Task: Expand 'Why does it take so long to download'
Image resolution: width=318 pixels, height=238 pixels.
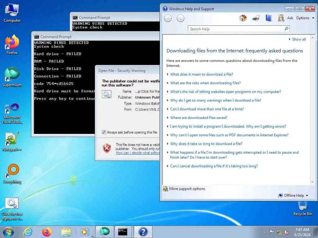Action: [x=206, y=144]
